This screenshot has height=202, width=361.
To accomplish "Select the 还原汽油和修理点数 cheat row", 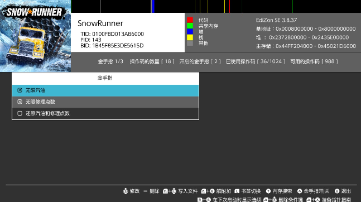I will click(105, 113).
